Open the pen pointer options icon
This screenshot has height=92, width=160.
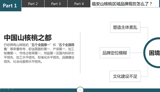tap(5, 90)
